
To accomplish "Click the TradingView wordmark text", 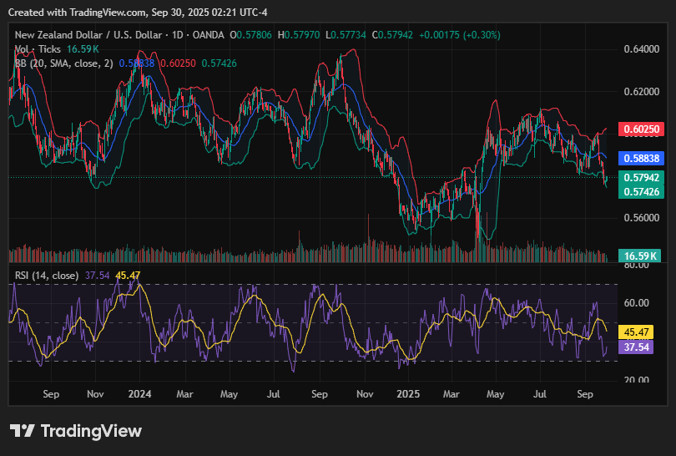I will point(91,431).
